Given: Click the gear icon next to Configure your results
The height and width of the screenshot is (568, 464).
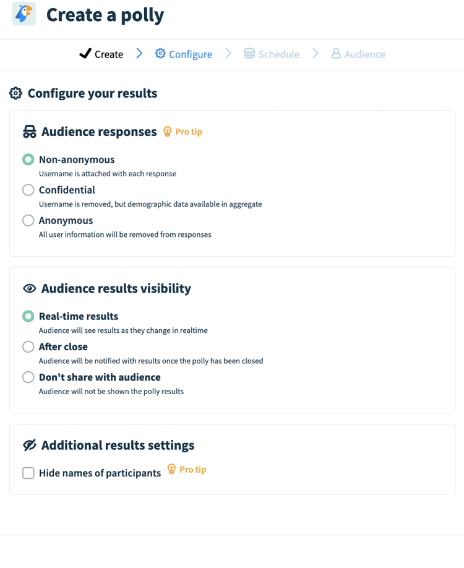Looking at the screenshot, I should pos(15,93).
